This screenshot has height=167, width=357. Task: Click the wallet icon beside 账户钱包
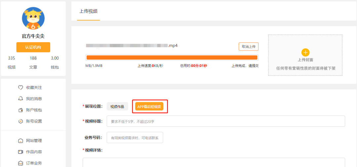click(x=20, y=110)
